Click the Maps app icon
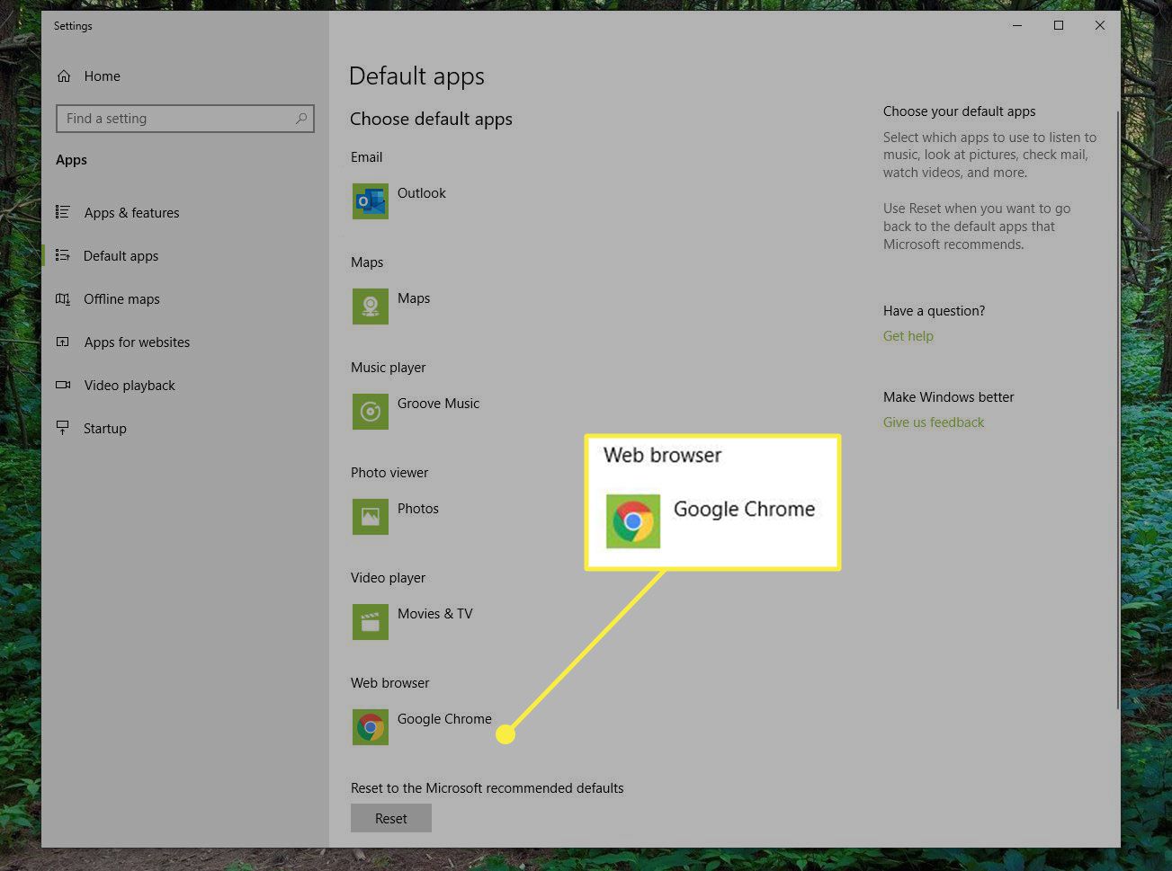 point(370,307)
